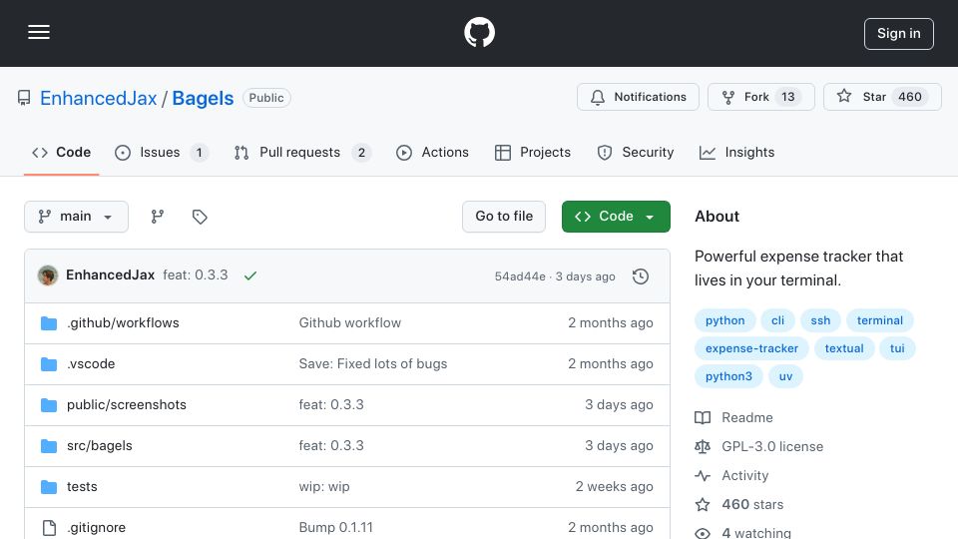Switch to the Code tab
Image resolution: width=958 pixels, height=539 pixels.
(61, 152)
